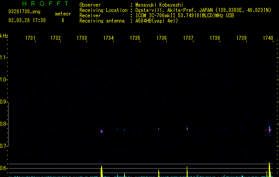Click the 1740 time axis marker
The image size is (279, 177).
pyautogui.click(x=268, y=38)
